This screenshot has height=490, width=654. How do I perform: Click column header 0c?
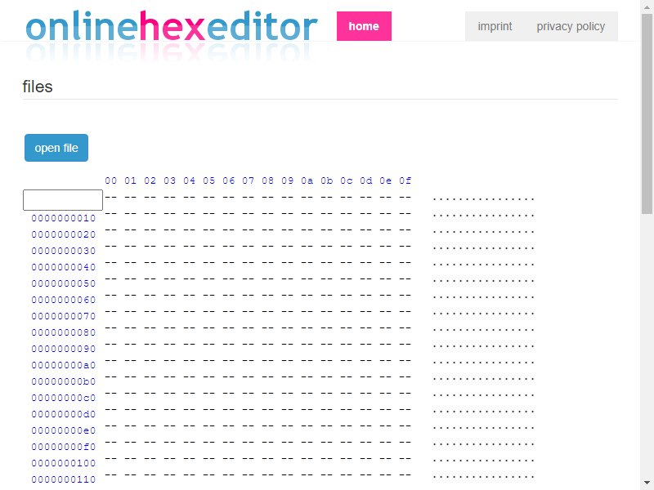(346, 180)
